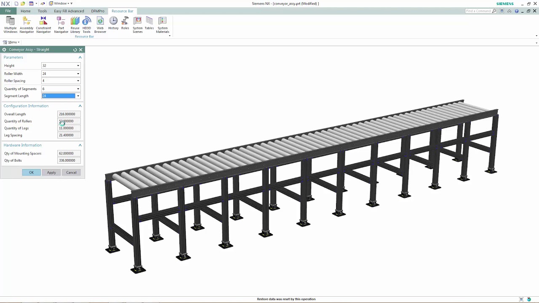The image size is (539, 303).
Task: Click the Segment Length input showing 24
Action: [59, 96]
